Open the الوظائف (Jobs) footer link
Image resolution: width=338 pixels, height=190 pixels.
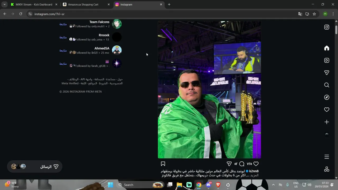(x=74, y=79)
